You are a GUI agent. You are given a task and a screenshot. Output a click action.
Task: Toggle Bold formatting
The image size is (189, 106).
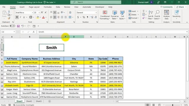coord(17,17)
